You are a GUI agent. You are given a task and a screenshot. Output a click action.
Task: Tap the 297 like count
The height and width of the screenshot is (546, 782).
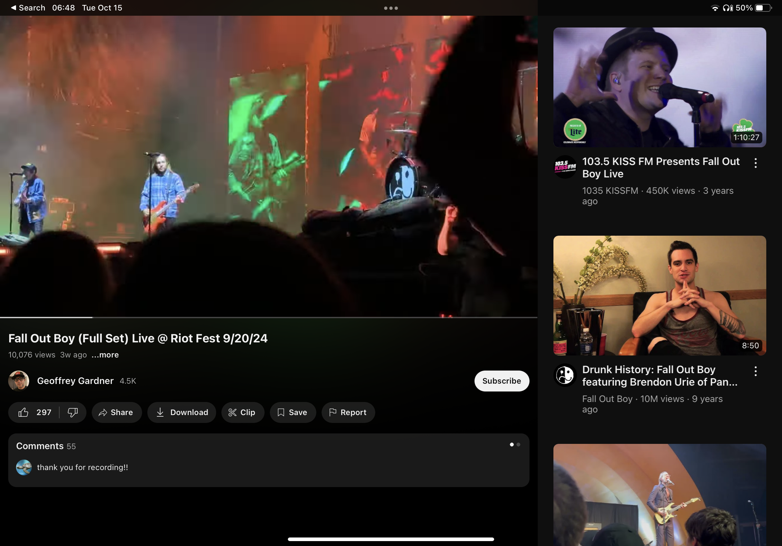44,412
